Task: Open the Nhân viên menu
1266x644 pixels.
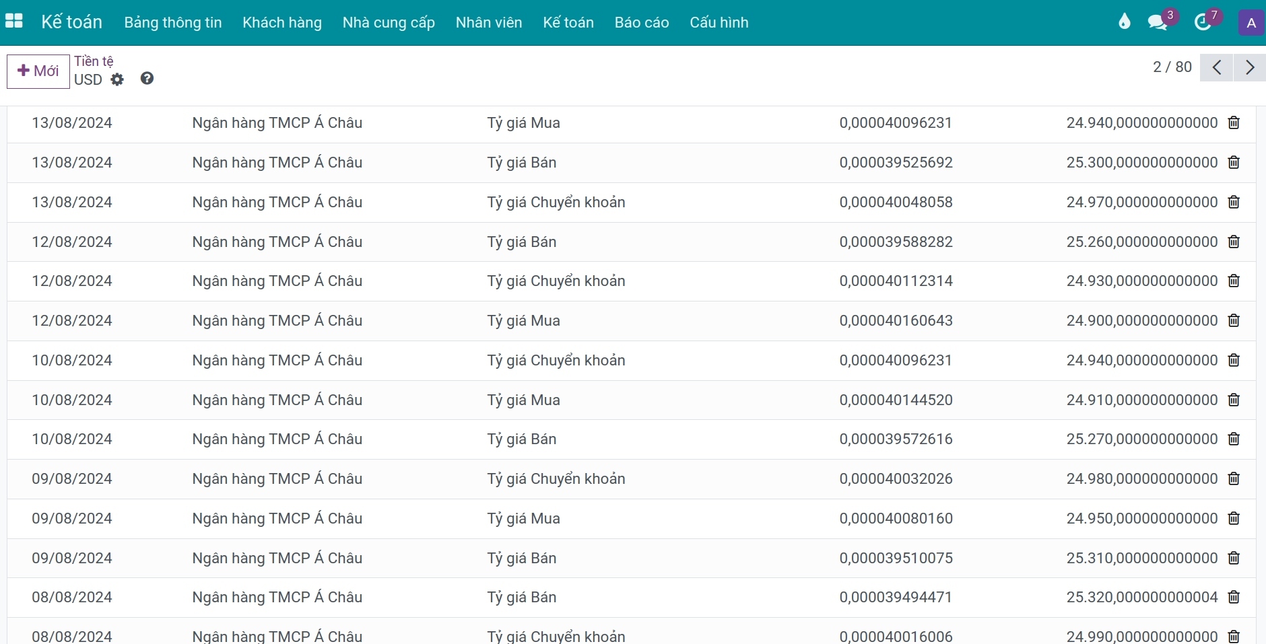Action: tap(489, 22)
